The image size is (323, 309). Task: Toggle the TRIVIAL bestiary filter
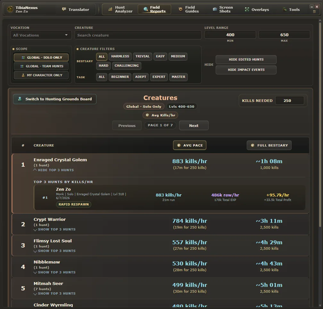[x=142, y=56]
